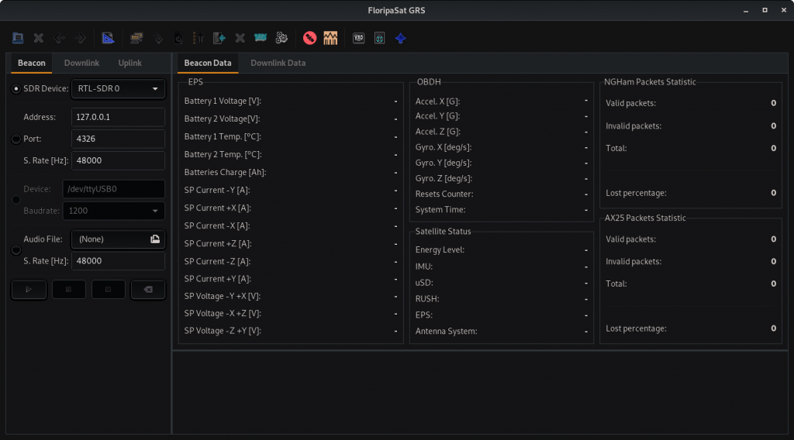Open the orange waveform plot toolbar icon
This screenshot has height=440, width=794.
[330, 37]
